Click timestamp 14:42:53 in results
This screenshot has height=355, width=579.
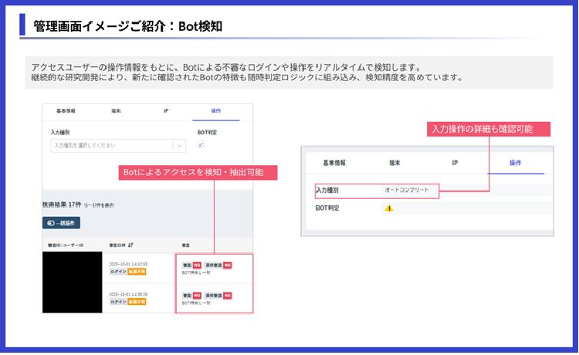pyautogui.click(x=128, y=264)
